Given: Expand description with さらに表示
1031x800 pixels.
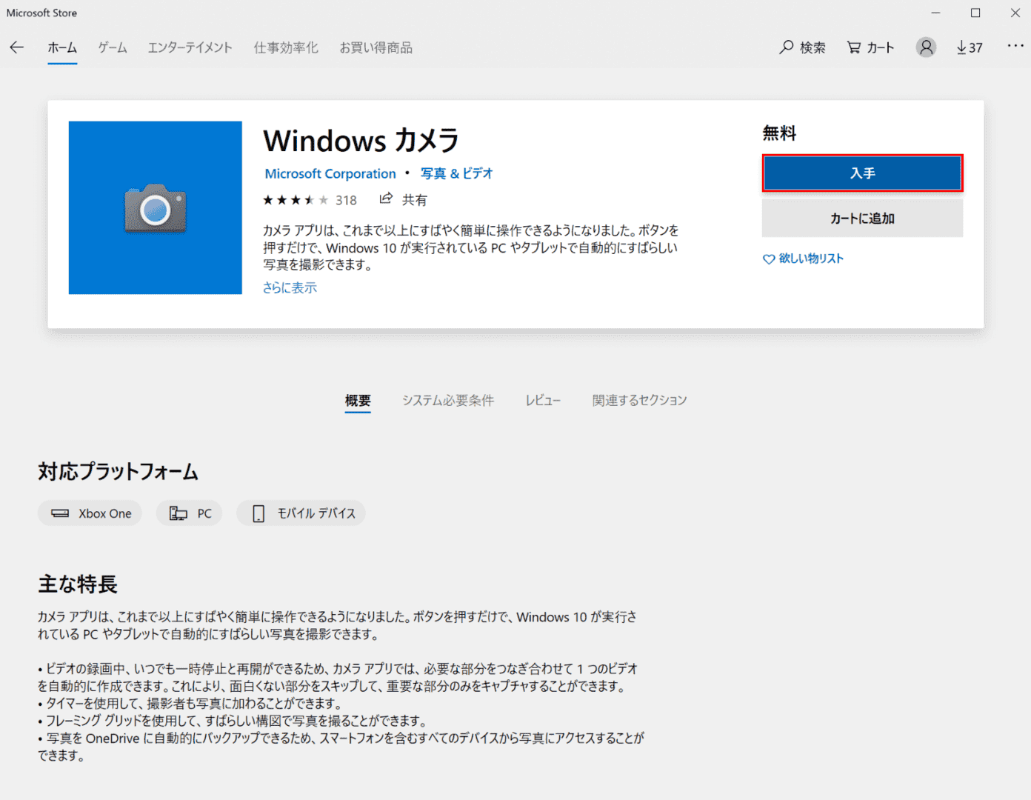Looking at the screenshot, I should coord(290,287).
